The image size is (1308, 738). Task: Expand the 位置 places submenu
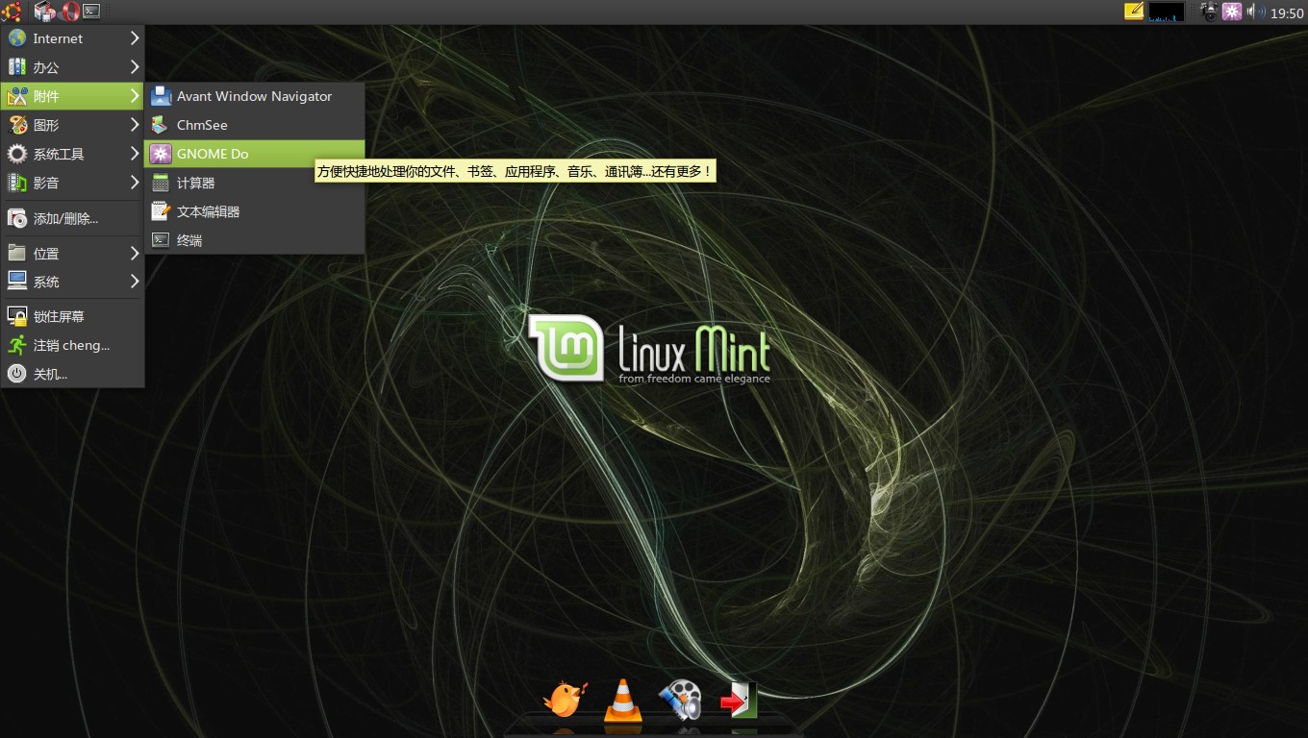(73, 254)
